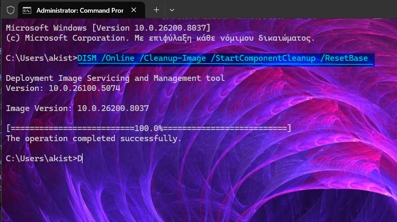Close the Administrator: Command Prompt tab
This screenshot has height=222, width=397.
point(134,10)
